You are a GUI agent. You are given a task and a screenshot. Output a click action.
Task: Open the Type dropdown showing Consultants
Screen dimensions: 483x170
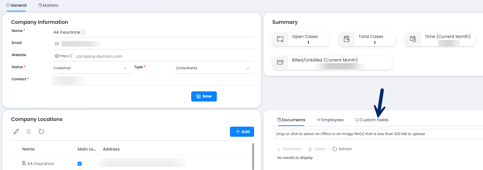pyautogui.click(x=247, y=69)
